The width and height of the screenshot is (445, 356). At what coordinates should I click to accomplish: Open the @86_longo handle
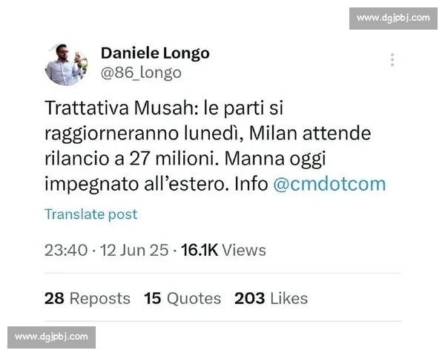141,73
